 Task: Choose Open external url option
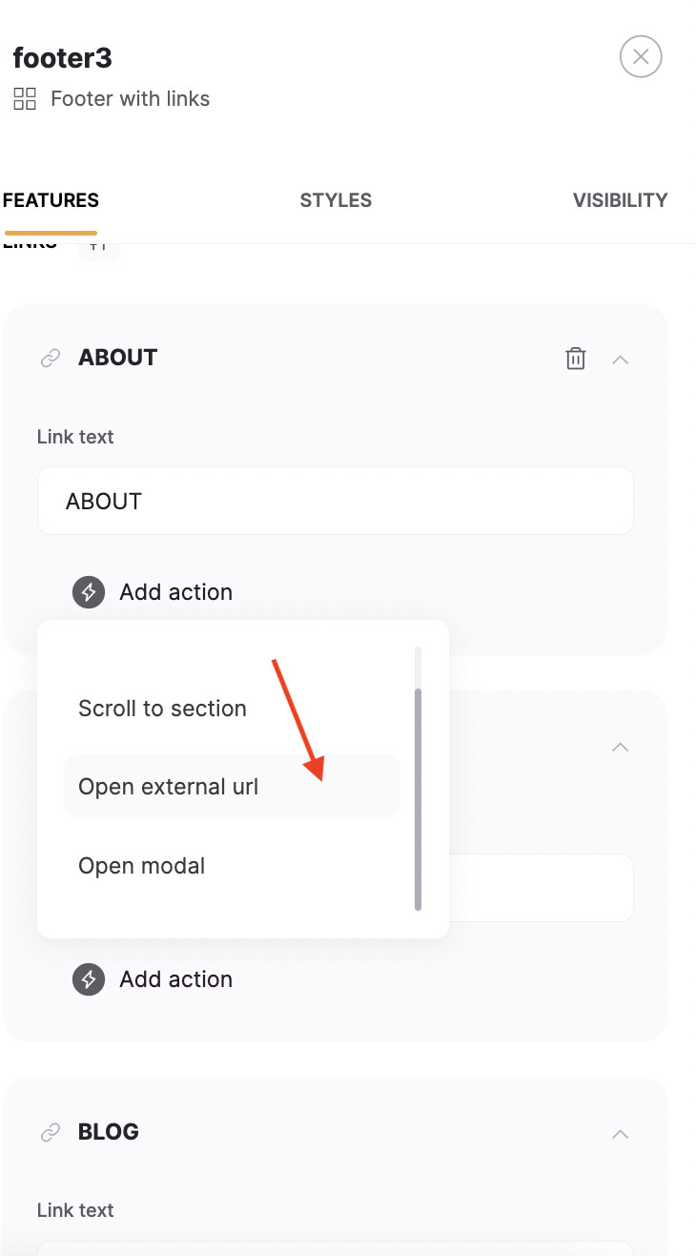[x=232, y=787]
